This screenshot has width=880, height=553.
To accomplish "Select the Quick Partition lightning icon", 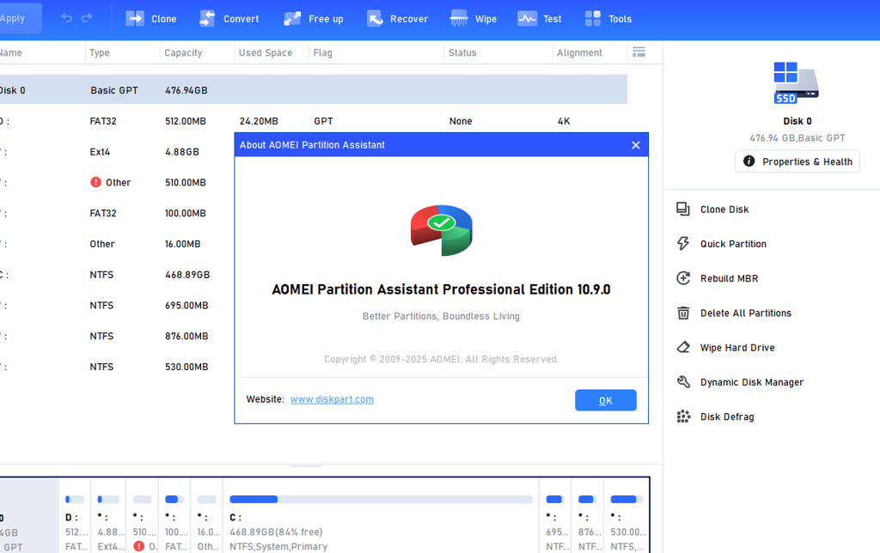I will pos(683,243).
